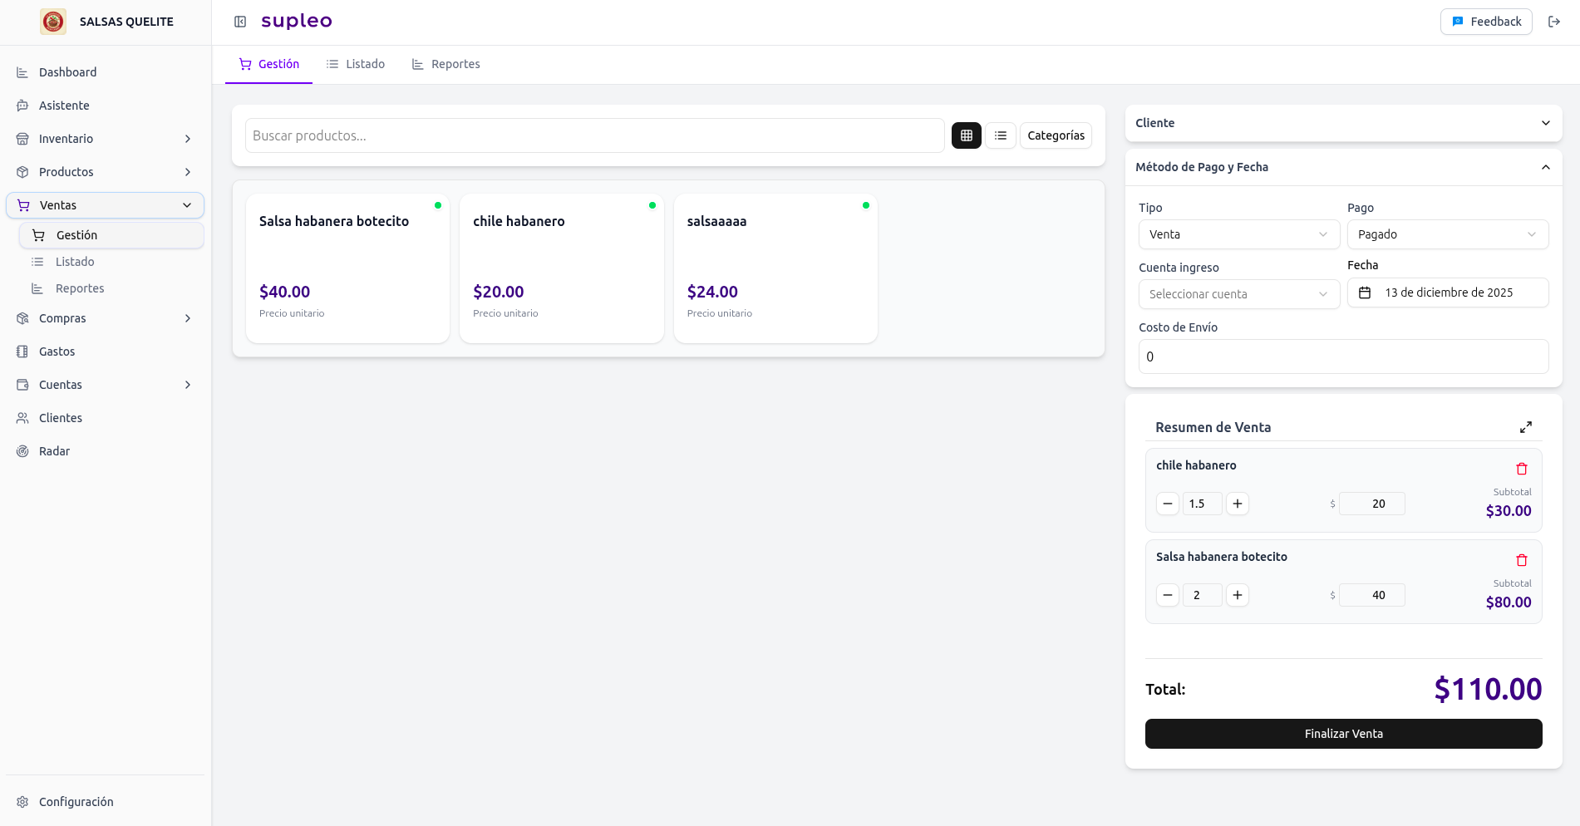Click the Buscar productos search field
Screen dimensions: 1580x826
tap(594, 135)
